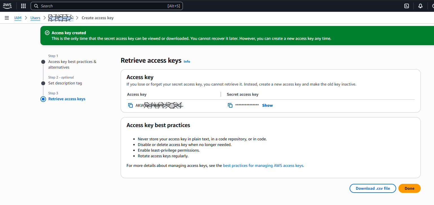The image size is (434, 205).
Task: Focus the AWS search field
Action: [107, 6]
